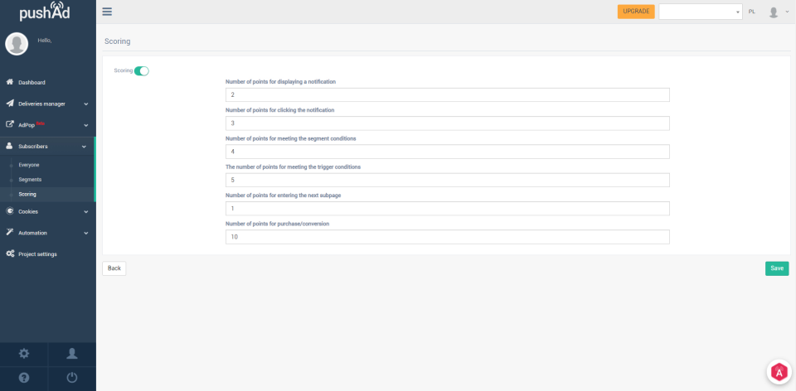Click the Automation magic wand icon
The image size is (796, 391).
pyautogui.click(x=10, y=232)
